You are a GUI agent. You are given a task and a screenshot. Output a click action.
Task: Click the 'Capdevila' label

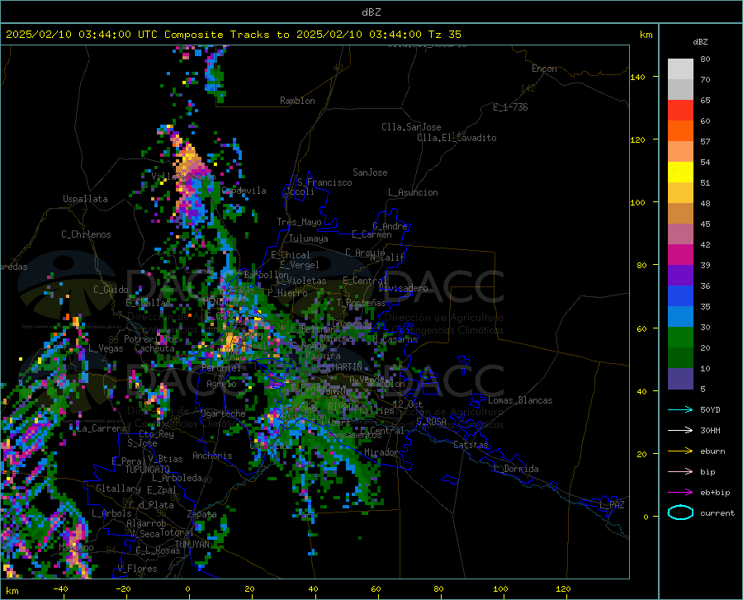coord(244,191)
